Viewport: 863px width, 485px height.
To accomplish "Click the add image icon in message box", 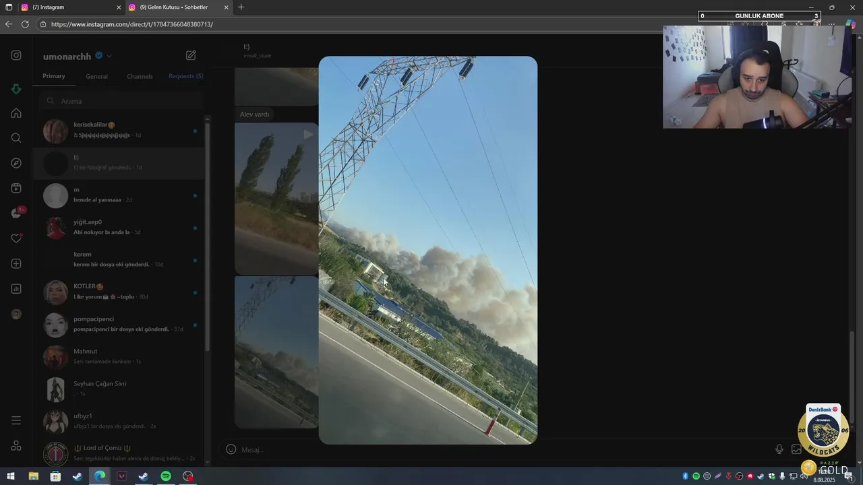I will pyautogui.click(x=796, y=449).
